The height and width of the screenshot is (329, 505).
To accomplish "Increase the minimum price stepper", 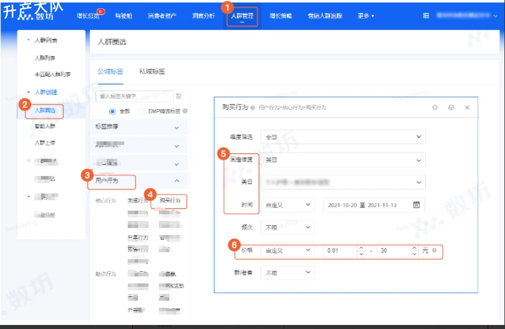I will click(361, 248).
